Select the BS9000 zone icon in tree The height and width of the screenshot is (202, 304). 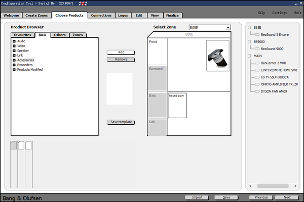pyautogui.click(x=250, y=42)
